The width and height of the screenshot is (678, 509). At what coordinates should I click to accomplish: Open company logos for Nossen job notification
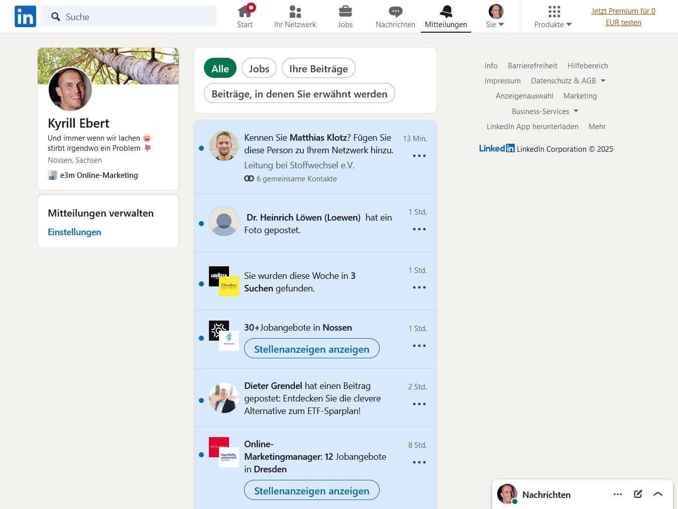[224, 336]
